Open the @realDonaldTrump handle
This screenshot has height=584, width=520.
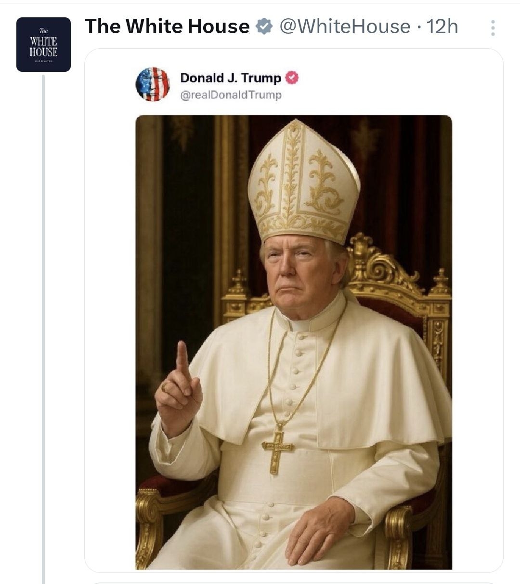point(231,95)
